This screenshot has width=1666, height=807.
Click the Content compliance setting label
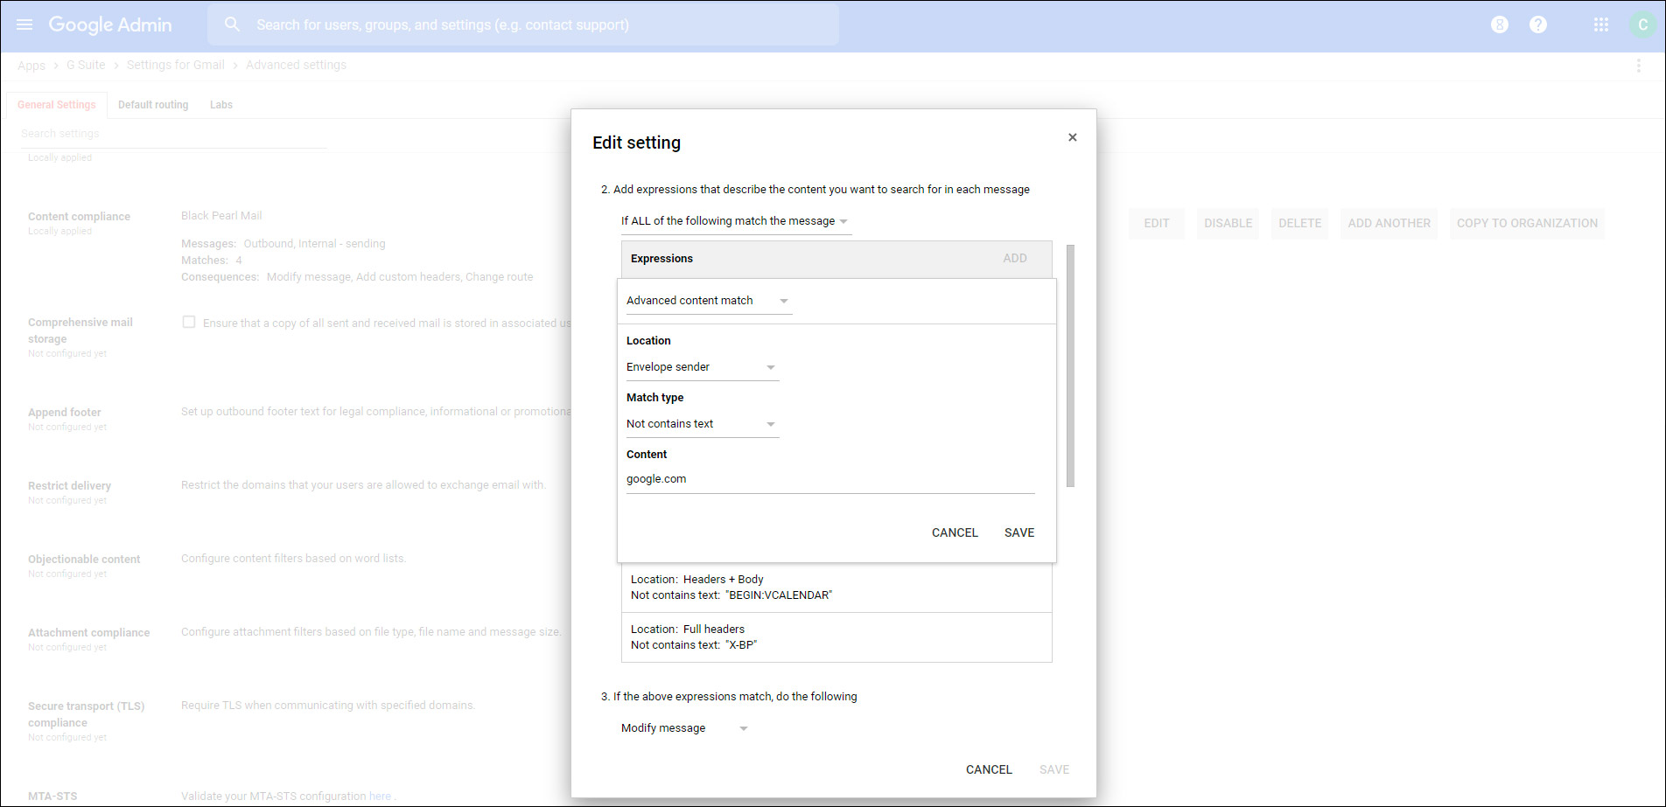click(x=79, y=217)
